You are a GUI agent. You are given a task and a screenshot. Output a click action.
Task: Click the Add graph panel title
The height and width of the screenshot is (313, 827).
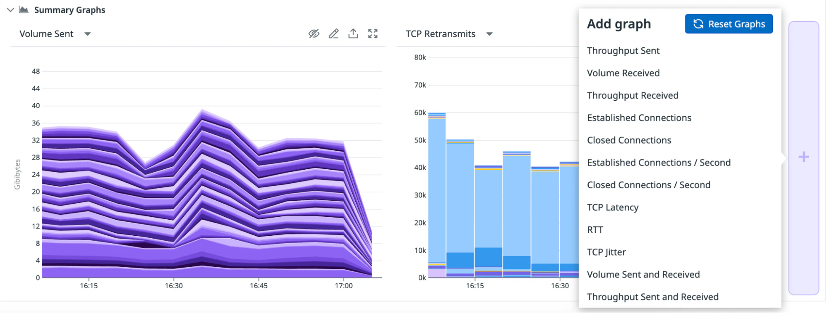tap(619, 24)
